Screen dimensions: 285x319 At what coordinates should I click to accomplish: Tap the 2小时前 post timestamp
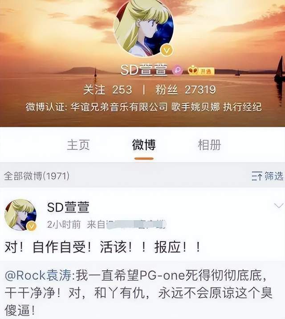(64, 225)
